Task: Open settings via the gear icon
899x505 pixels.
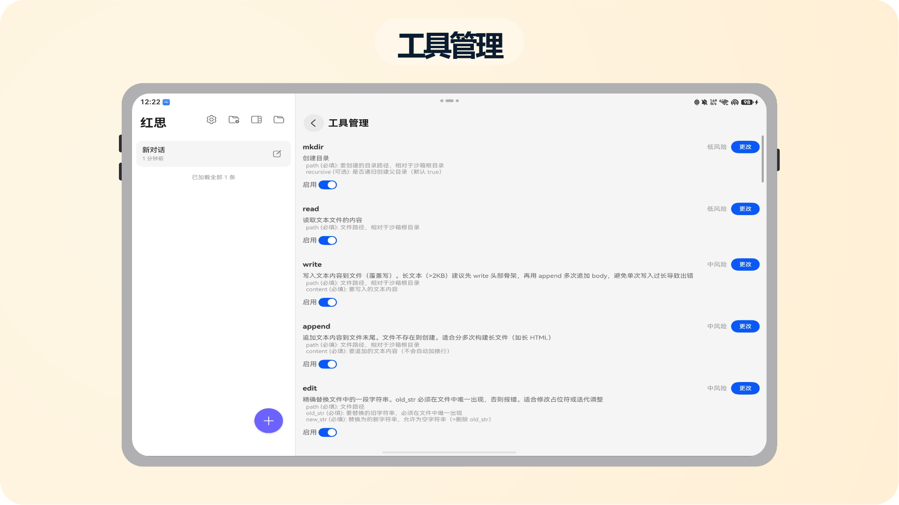Action: click(x=212, y=120)
